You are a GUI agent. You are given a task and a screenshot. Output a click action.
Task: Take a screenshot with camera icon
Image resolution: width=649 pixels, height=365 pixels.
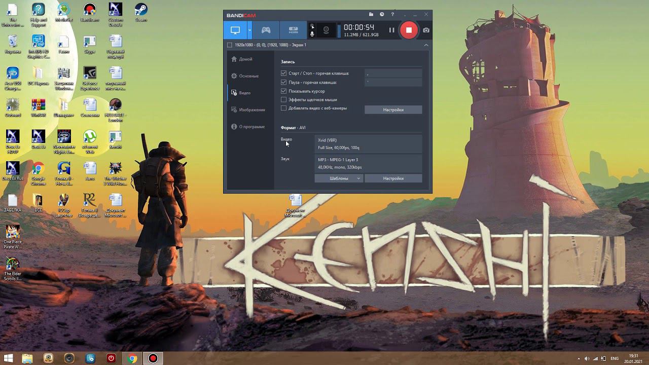pos(426,30)
